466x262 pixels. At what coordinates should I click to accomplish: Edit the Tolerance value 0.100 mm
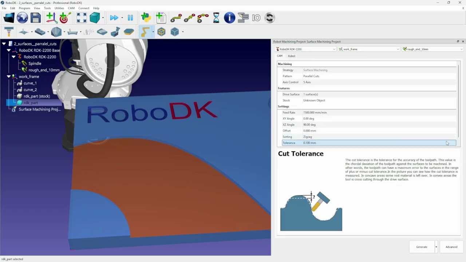(309, 143)
